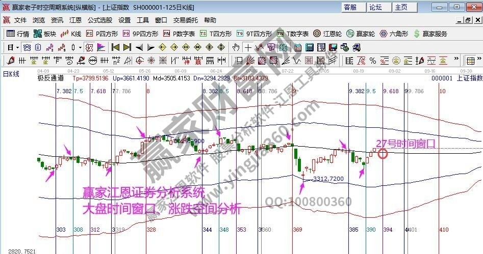Click the red circle 27号时间窗口 marker

point(383,152)
